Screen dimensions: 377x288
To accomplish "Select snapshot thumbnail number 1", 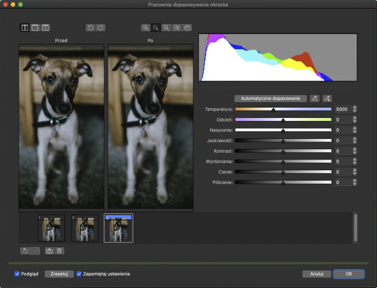I will click(x=51, y=228).
